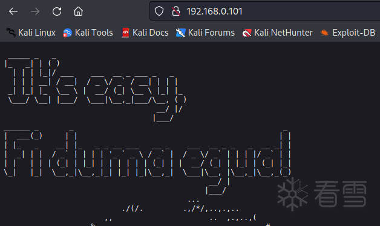Click the red Kali Docs favicon
380x226 pixels.
point(125,33)
